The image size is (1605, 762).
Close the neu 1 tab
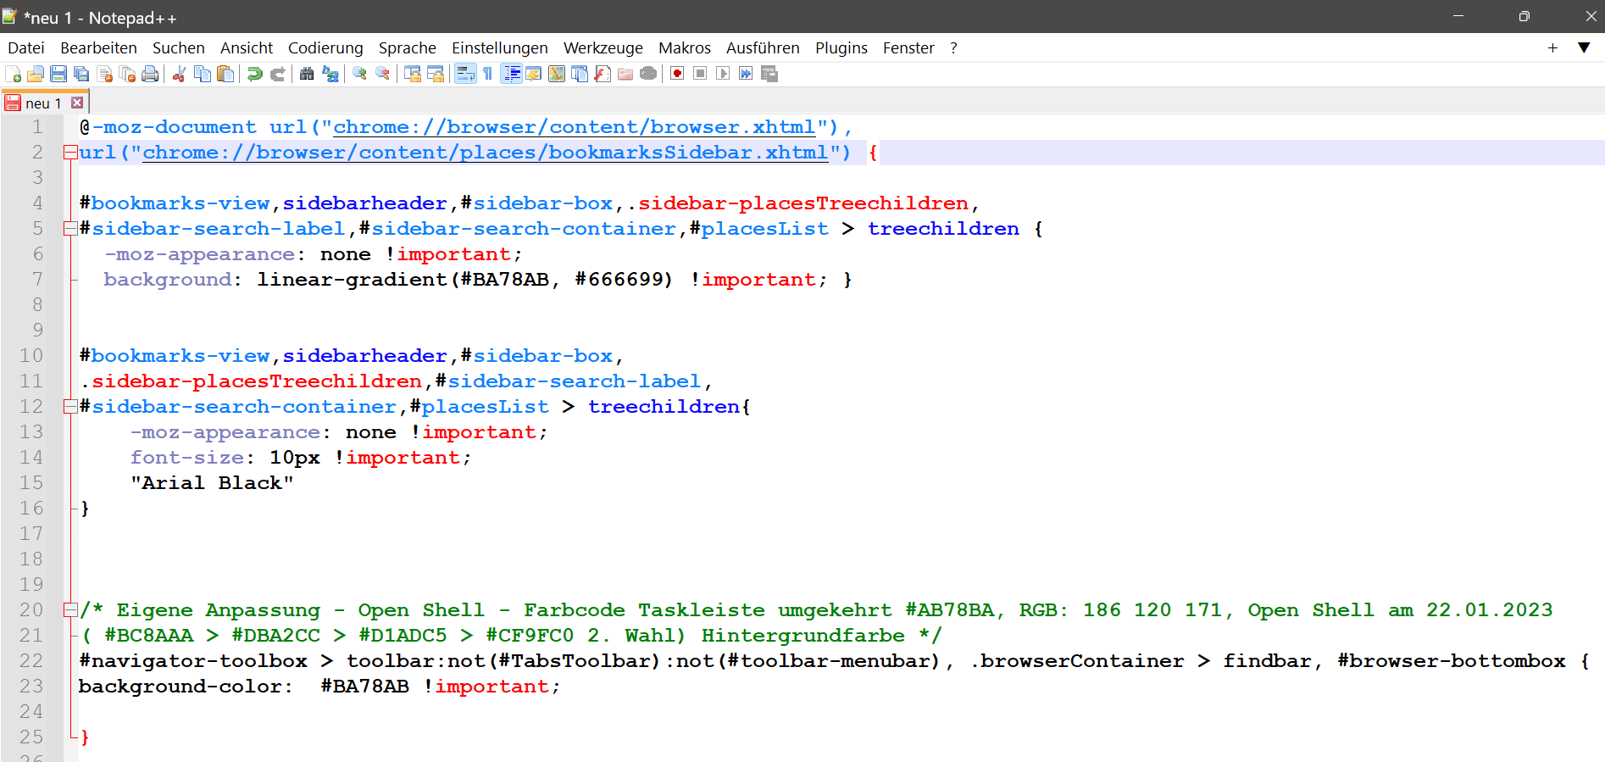[x=77, y=103]
